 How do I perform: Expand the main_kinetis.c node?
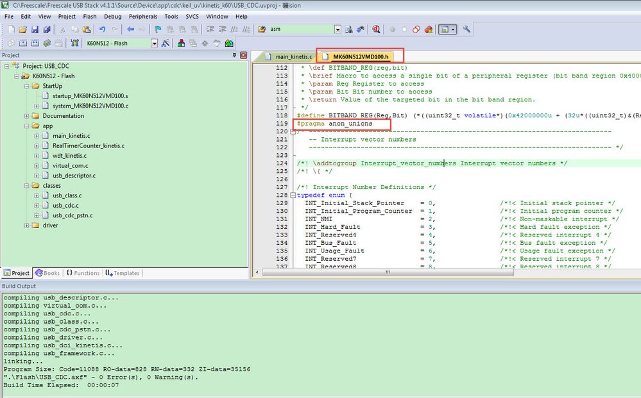pyautogui.click(x=37, y=136)
